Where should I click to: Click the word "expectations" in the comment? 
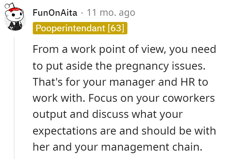pyautogui.click(x=65, y=131)
